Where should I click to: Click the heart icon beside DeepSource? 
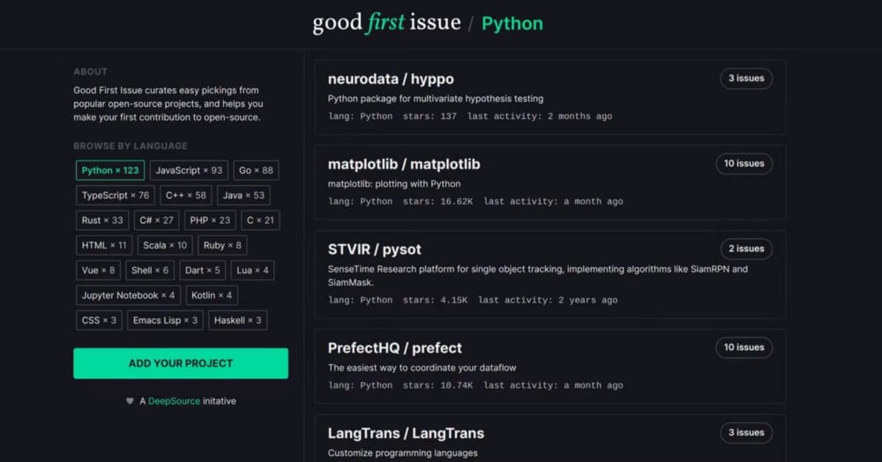pos(130,401)
